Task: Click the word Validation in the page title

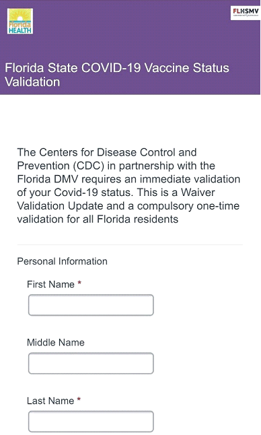Action: tap(32, 82)
